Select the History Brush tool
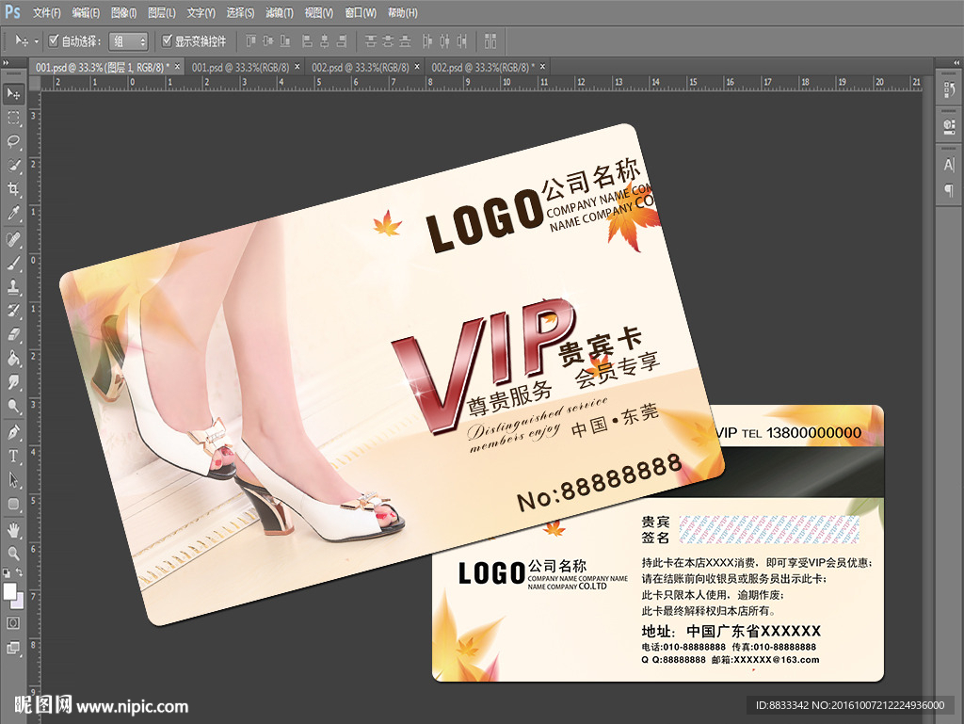Screen dimensions: 964x724 13,311
